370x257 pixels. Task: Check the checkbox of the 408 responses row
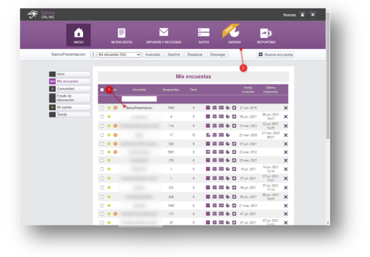(102, 196)
